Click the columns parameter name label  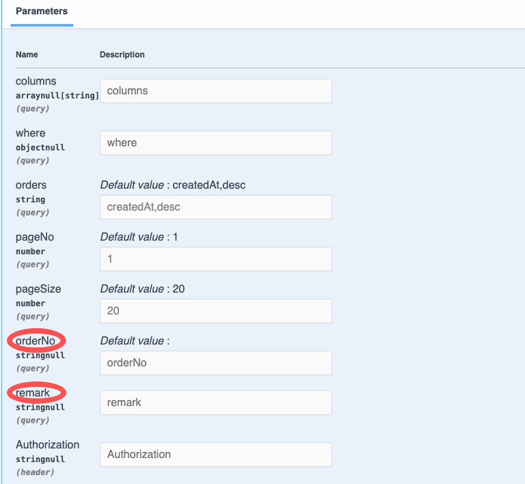[36, 81]
